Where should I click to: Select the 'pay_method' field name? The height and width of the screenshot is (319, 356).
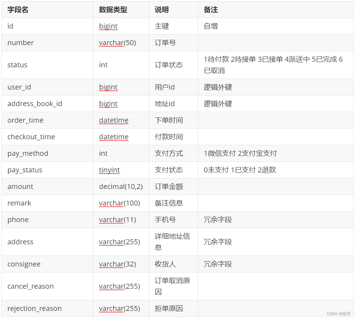pyautogui.click(x=28, y=153)
